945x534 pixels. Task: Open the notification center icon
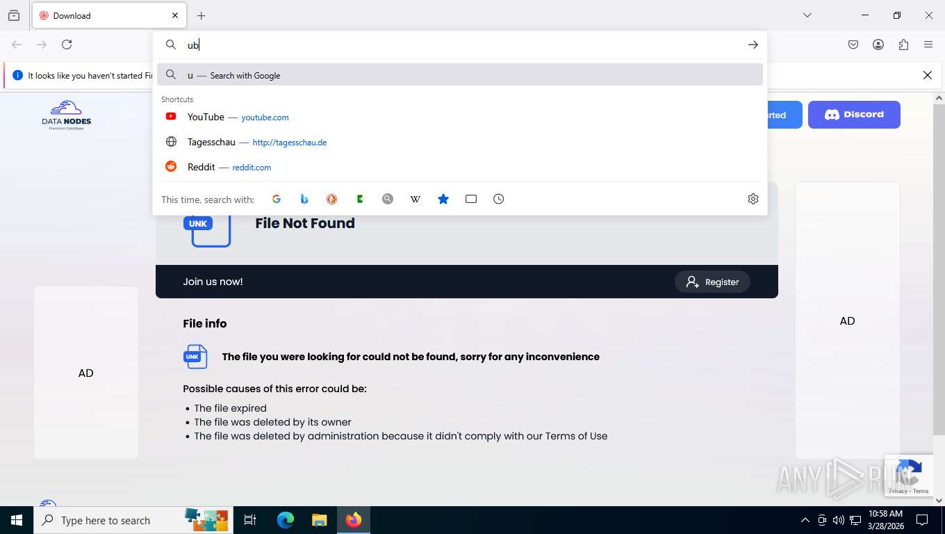922,520
